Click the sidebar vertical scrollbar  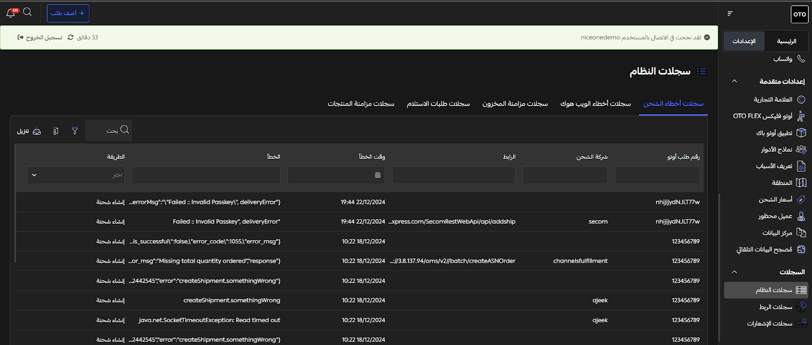pyautogui.click(x=719, y=266)
